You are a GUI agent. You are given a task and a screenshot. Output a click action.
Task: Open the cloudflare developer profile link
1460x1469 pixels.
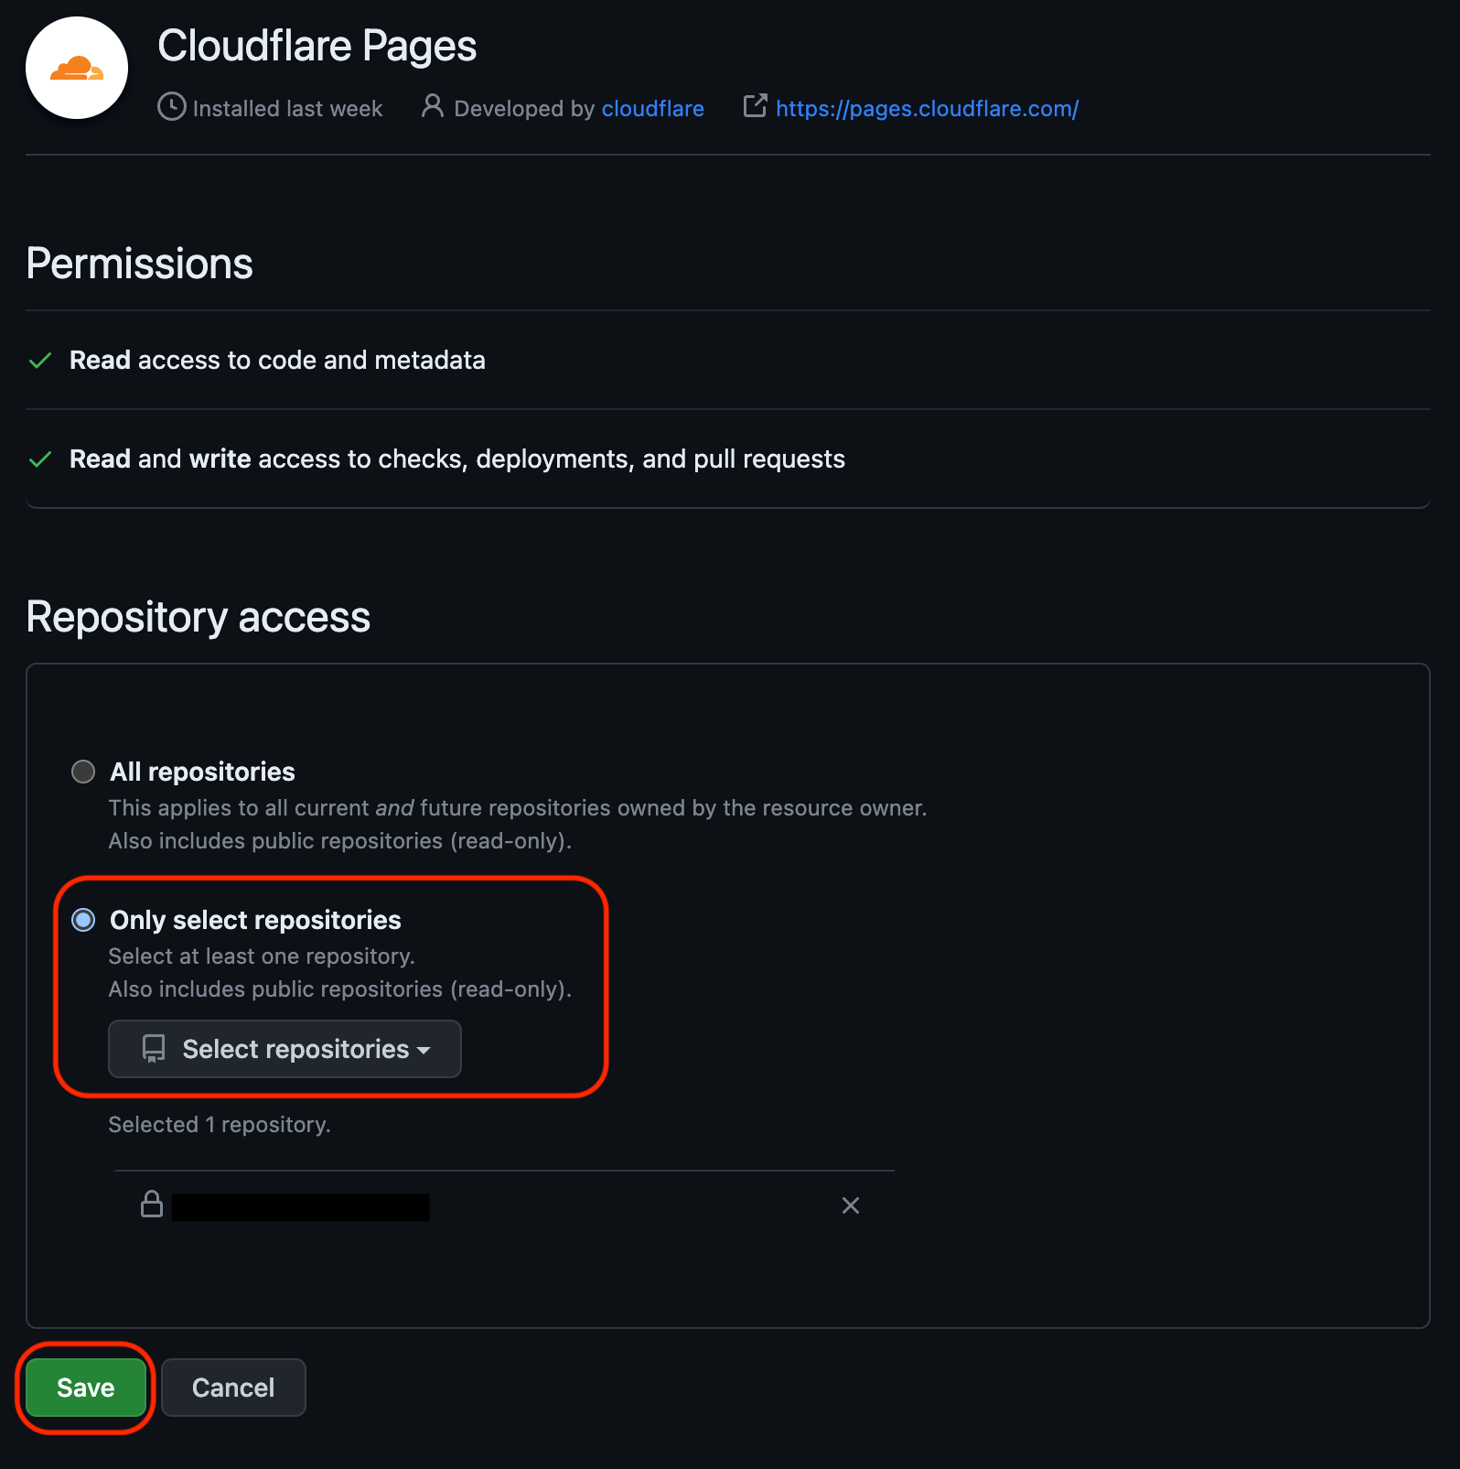652,108
